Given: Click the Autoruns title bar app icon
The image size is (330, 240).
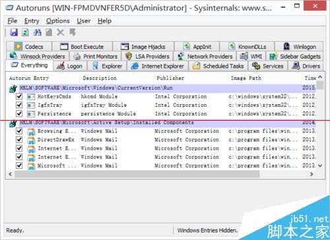Looking at the screenshot, I should point(9,8).
